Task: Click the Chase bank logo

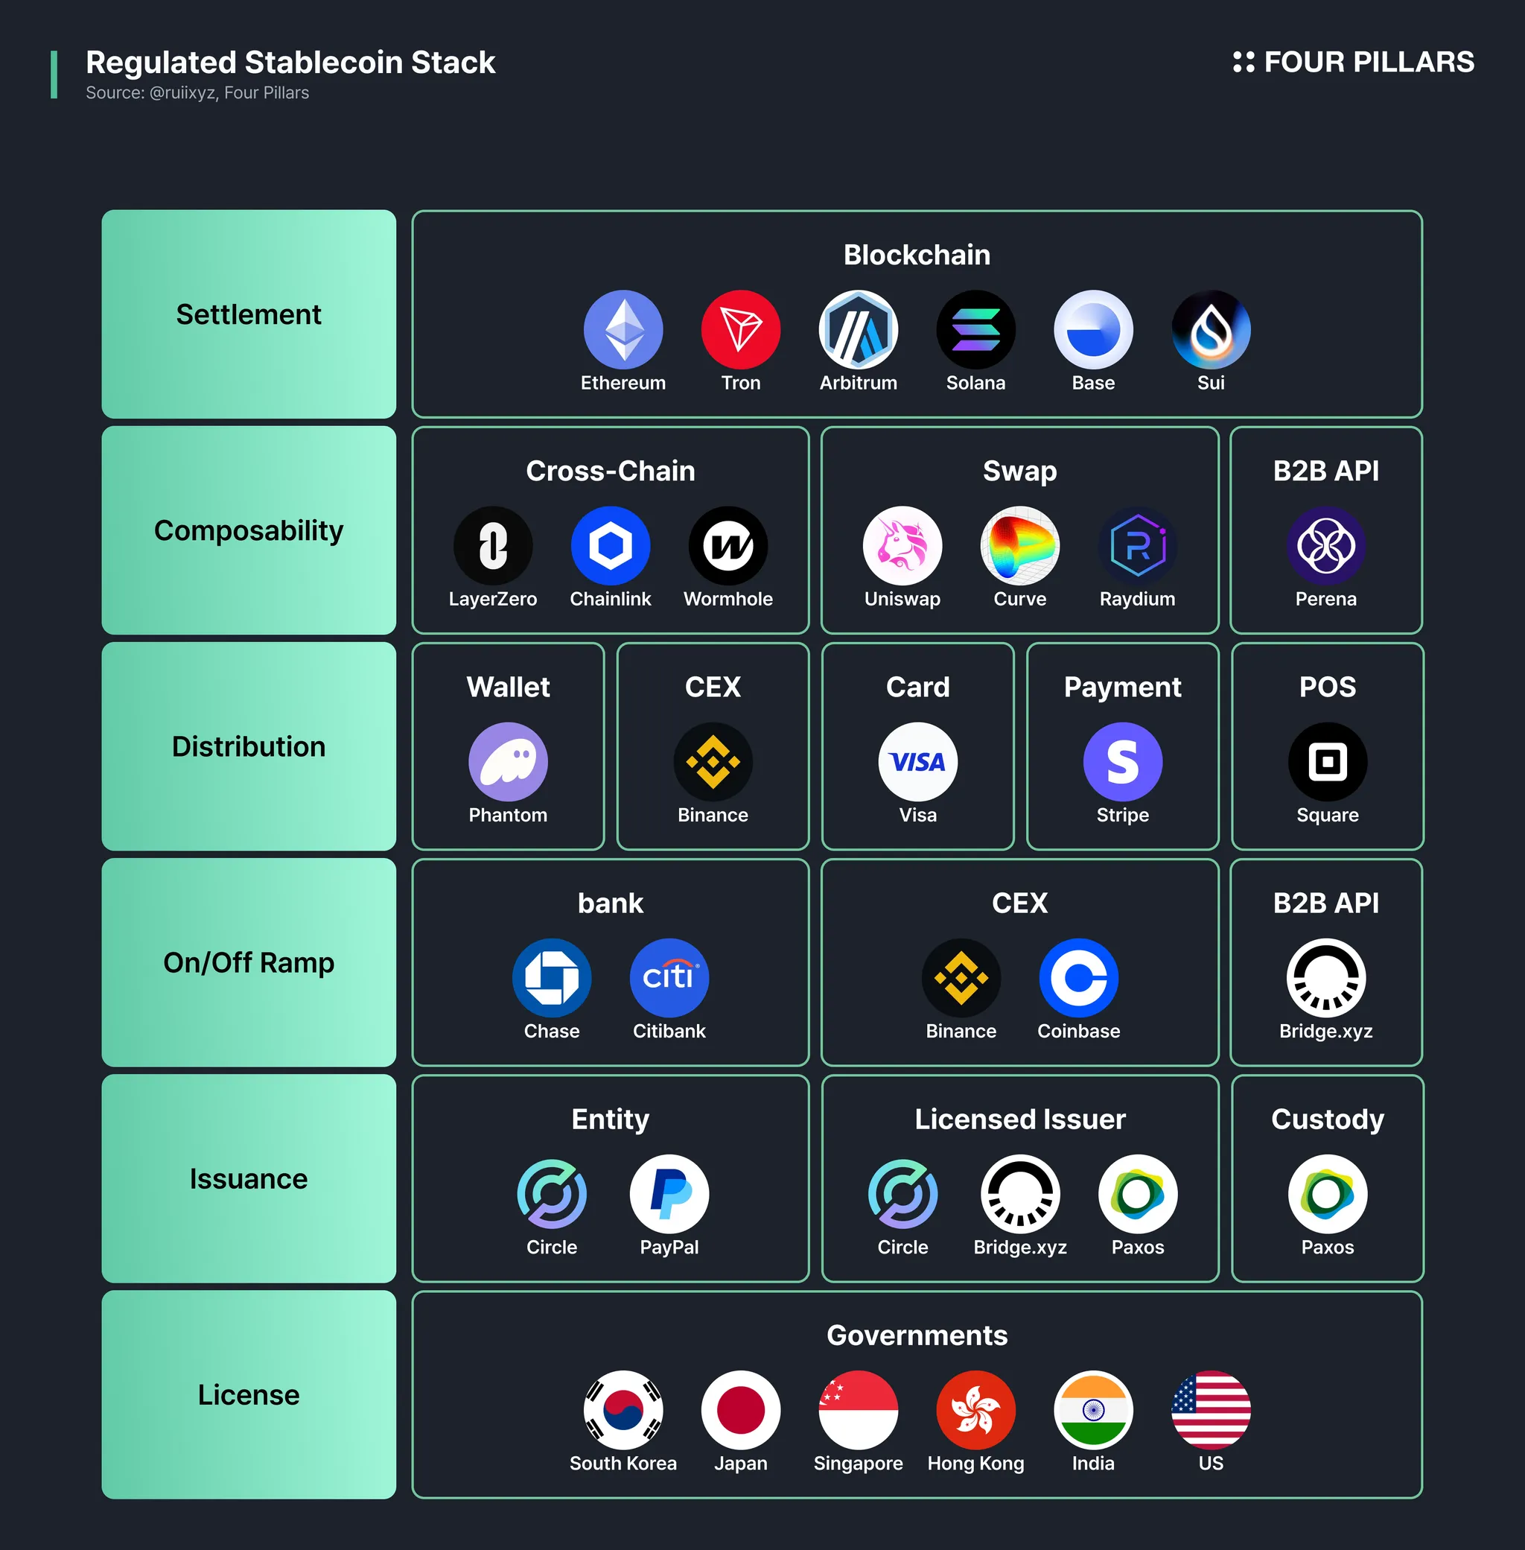Action: 552,978
